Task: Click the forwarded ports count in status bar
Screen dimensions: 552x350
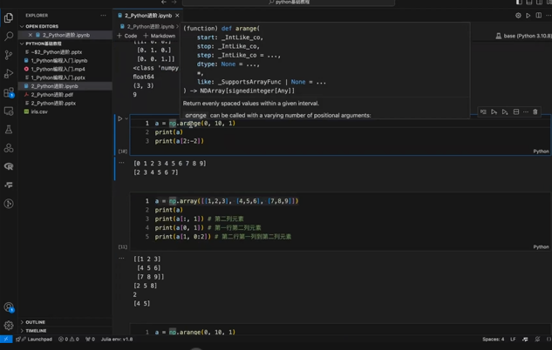Action: click(x=90, y=339)
